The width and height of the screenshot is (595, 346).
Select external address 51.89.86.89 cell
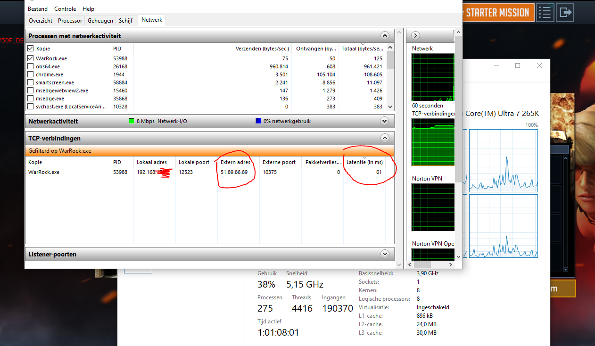pos(234,172)
